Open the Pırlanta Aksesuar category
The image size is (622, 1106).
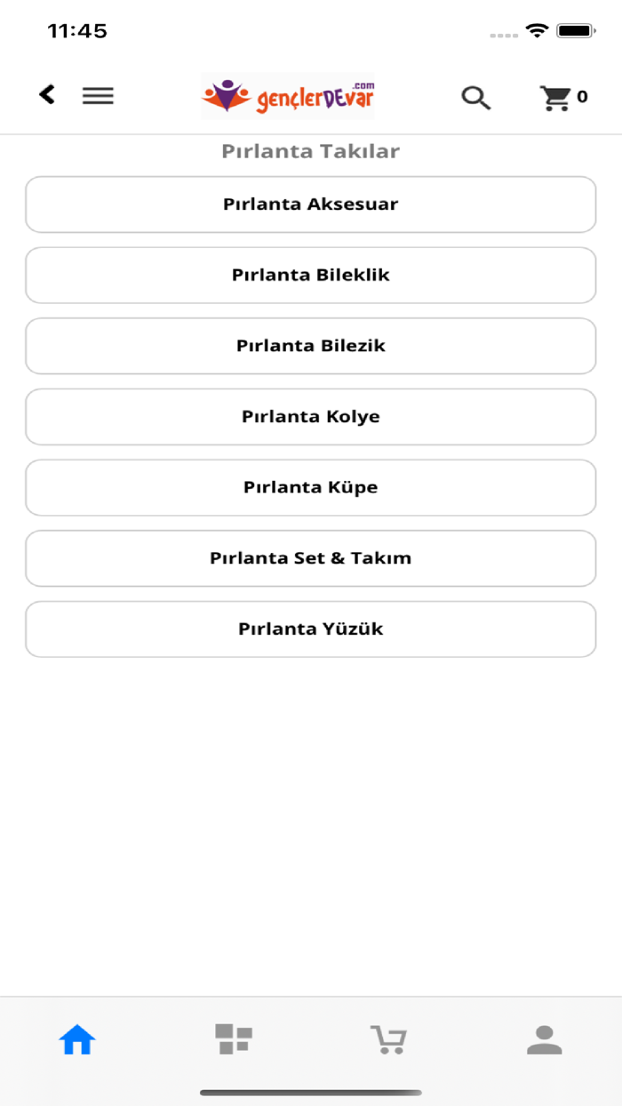(x=310, y=204)
